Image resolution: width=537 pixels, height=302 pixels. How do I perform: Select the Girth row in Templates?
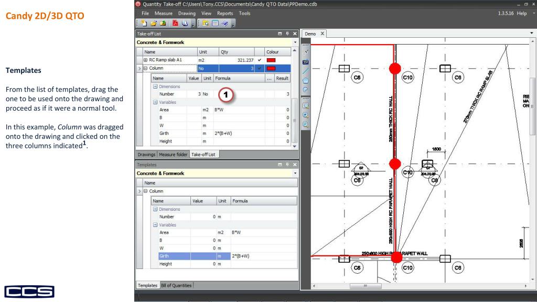click(x=228, y=256)
